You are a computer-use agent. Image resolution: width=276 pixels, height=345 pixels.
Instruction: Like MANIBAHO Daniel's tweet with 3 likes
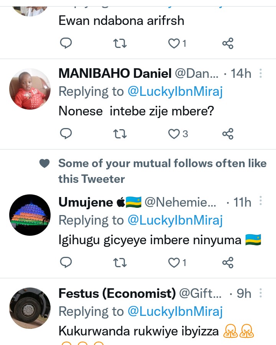click(x=174, y=134)
